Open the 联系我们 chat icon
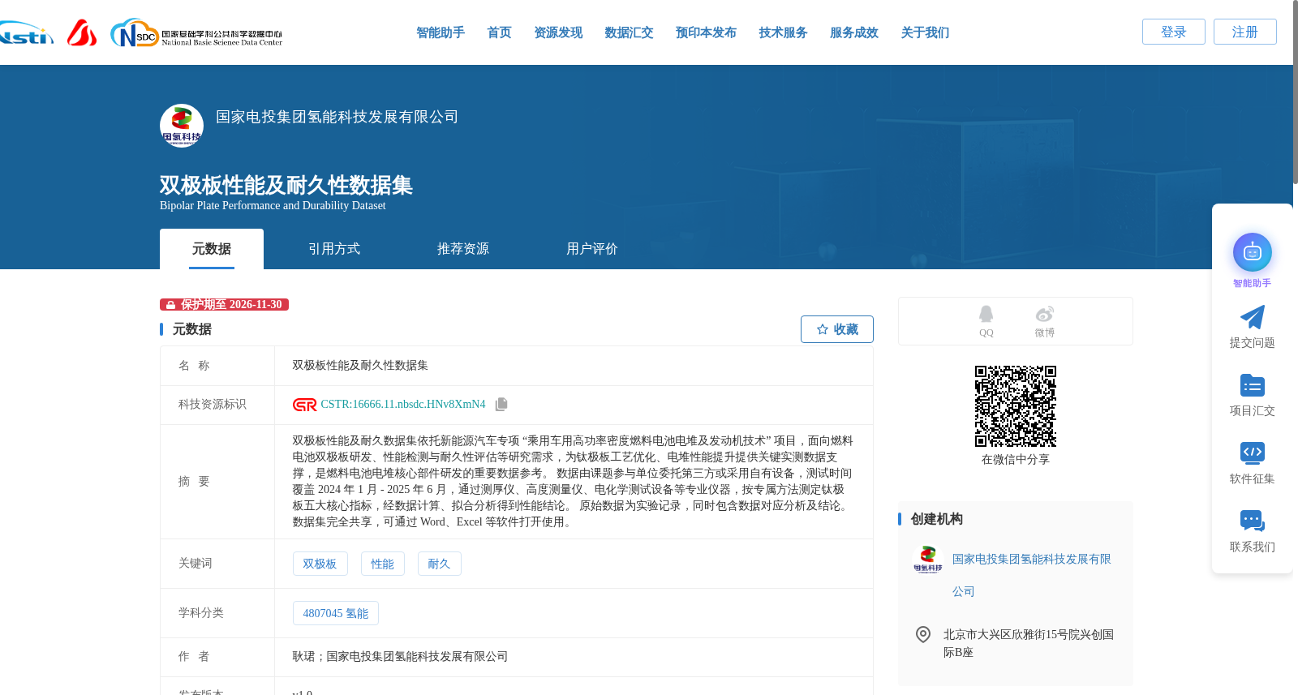1298x695 pixels. [x=1252, y=521]
